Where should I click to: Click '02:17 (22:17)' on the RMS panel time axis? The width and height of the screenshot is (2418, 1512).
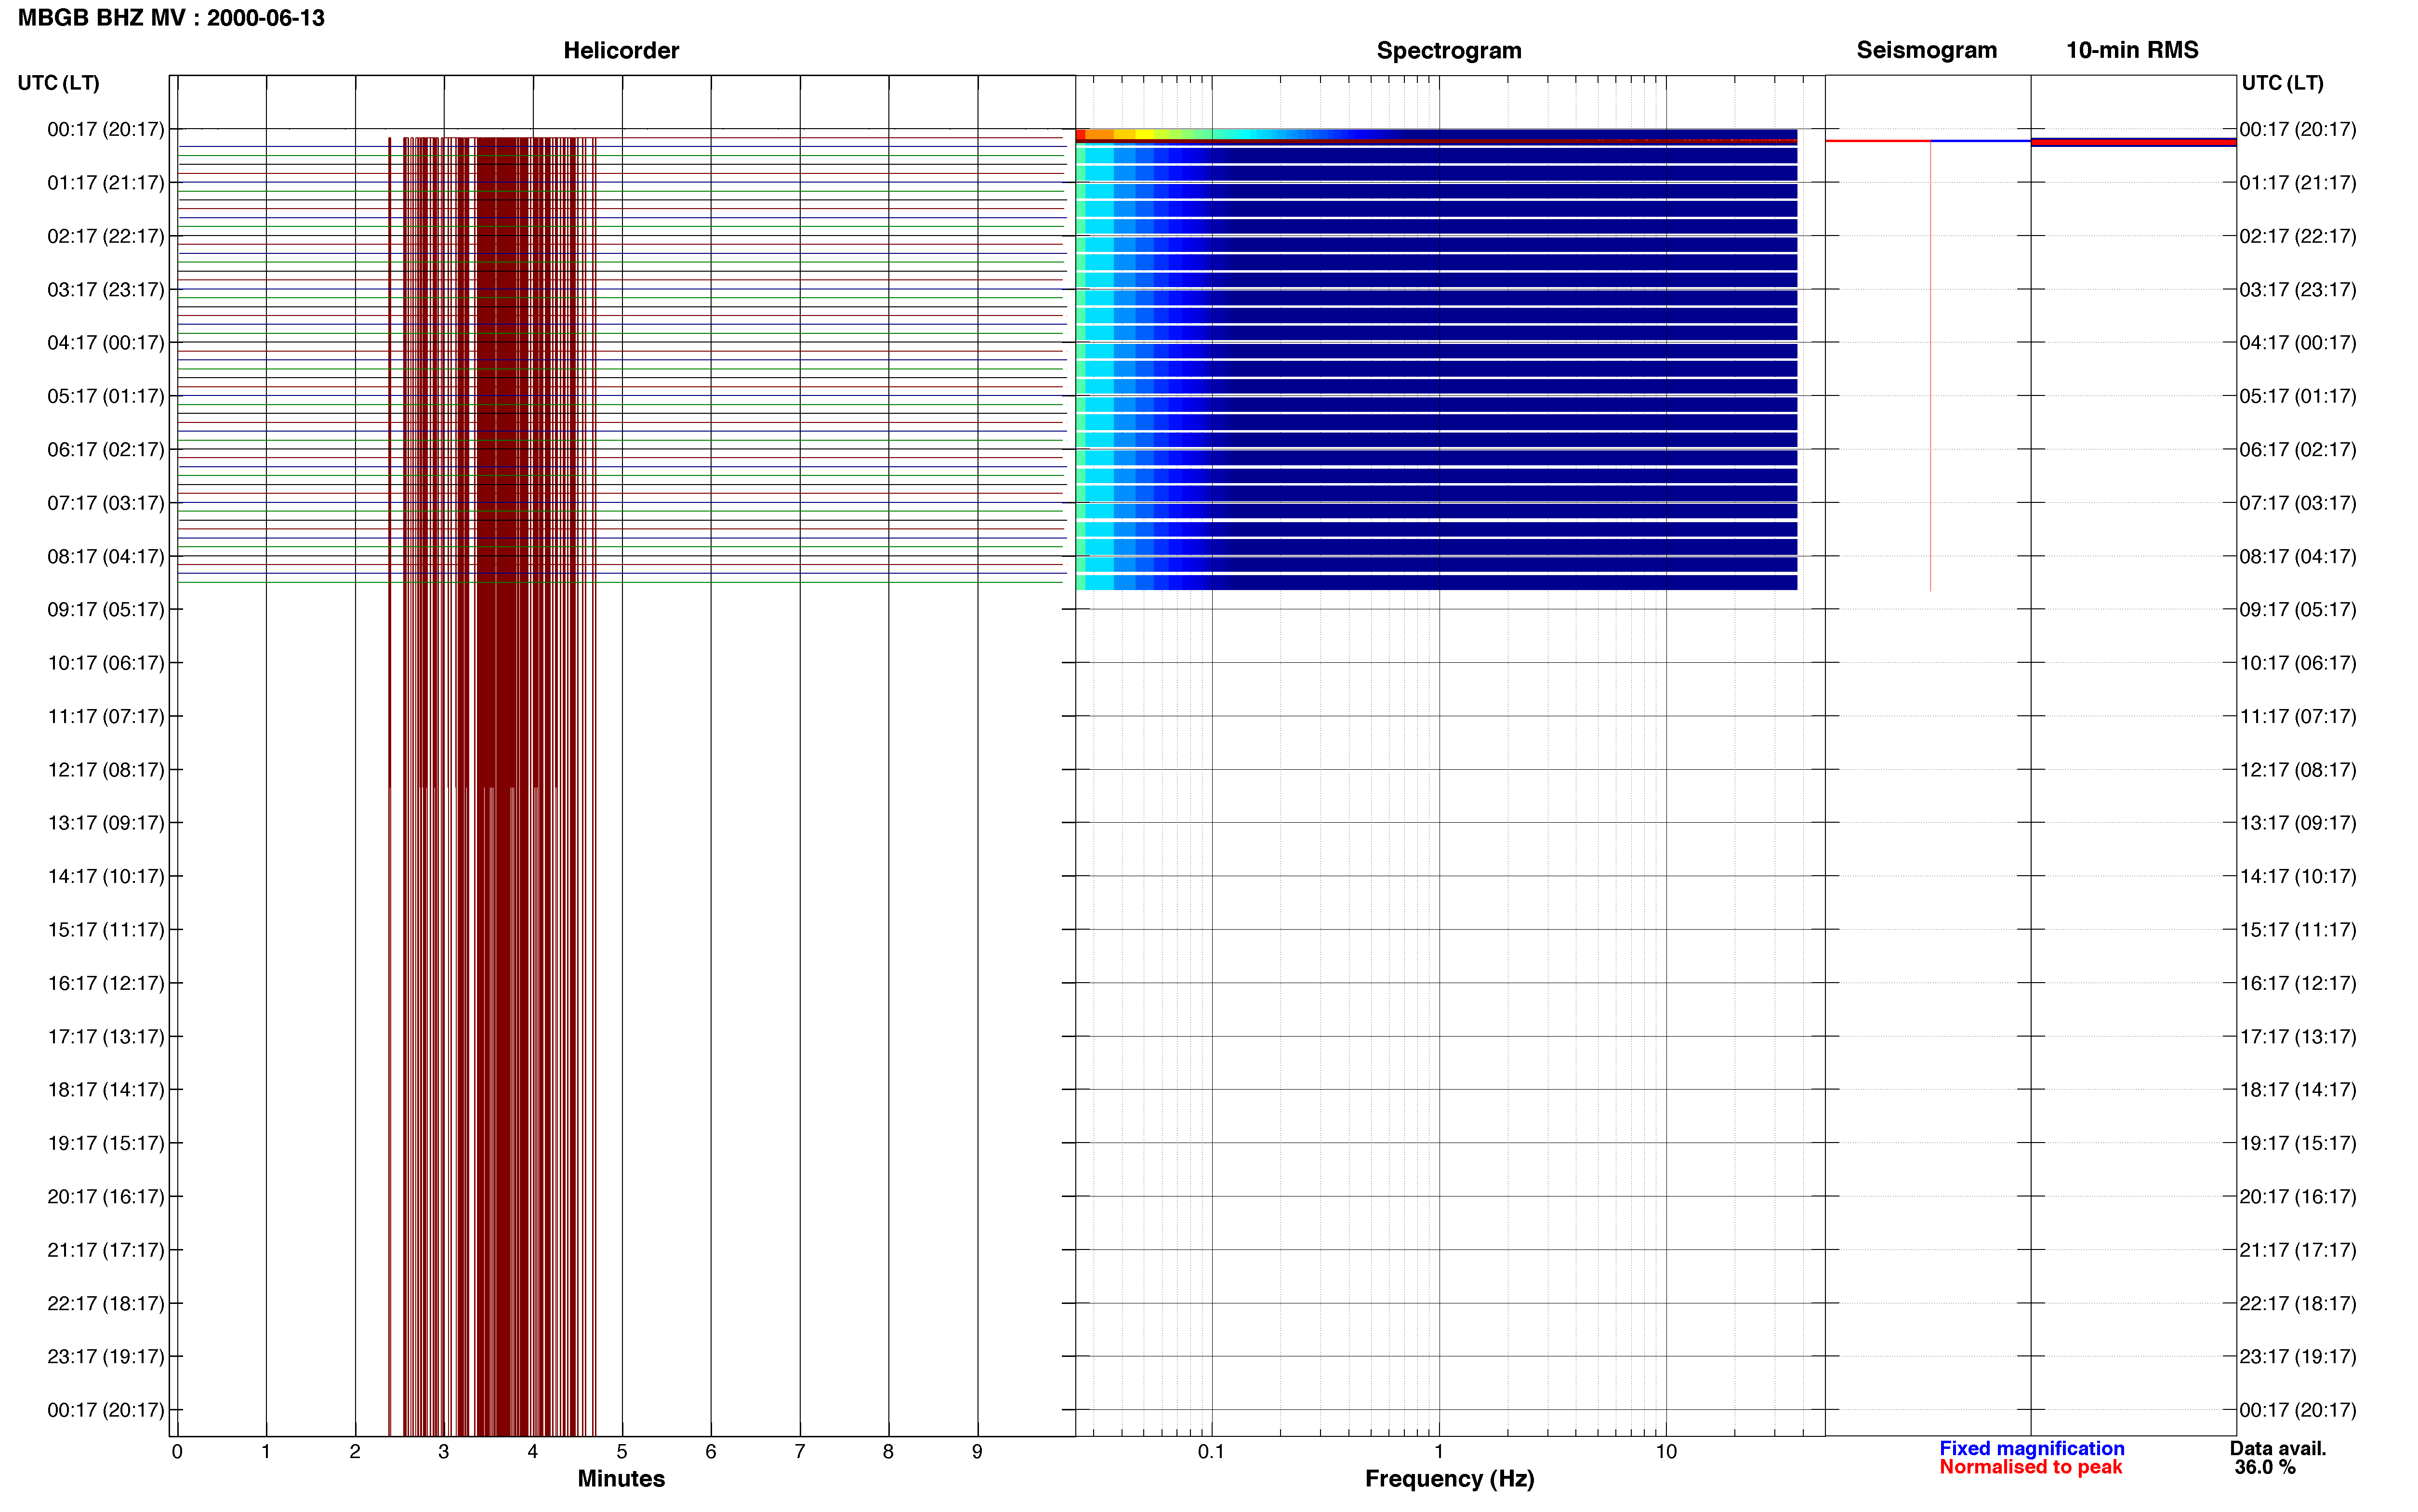click(x=2298, y=236)
